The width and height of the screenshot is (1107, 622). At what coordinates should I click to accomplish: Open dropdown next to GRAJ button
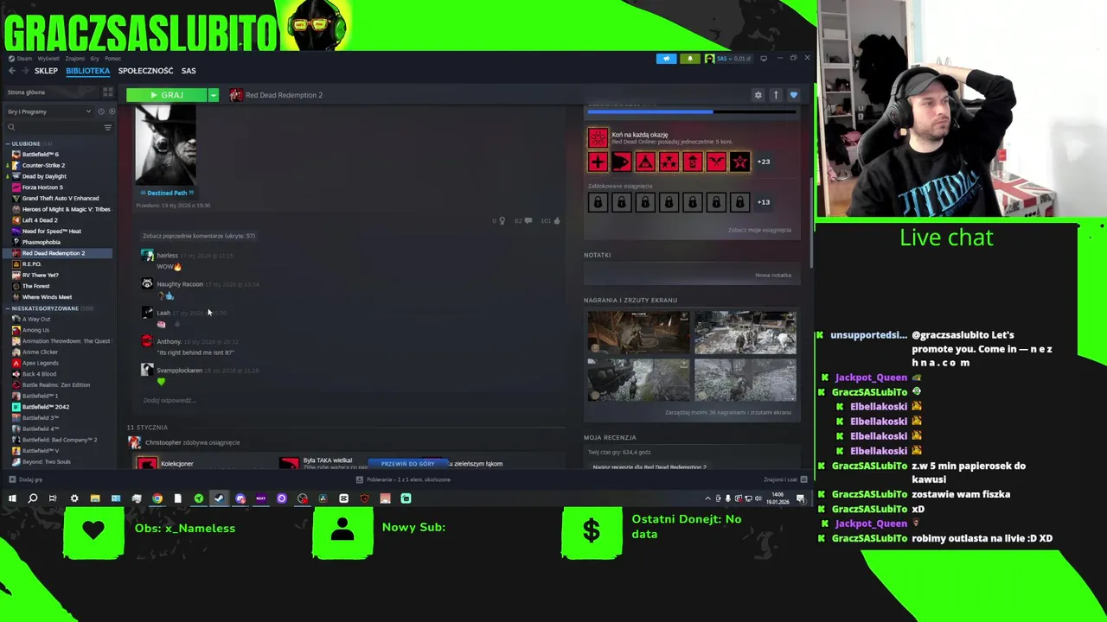[213, 95]
